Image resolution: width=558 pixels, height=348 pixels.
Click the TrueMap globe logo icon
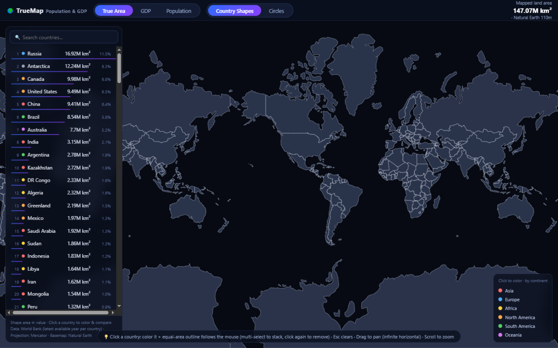[10, 11]
